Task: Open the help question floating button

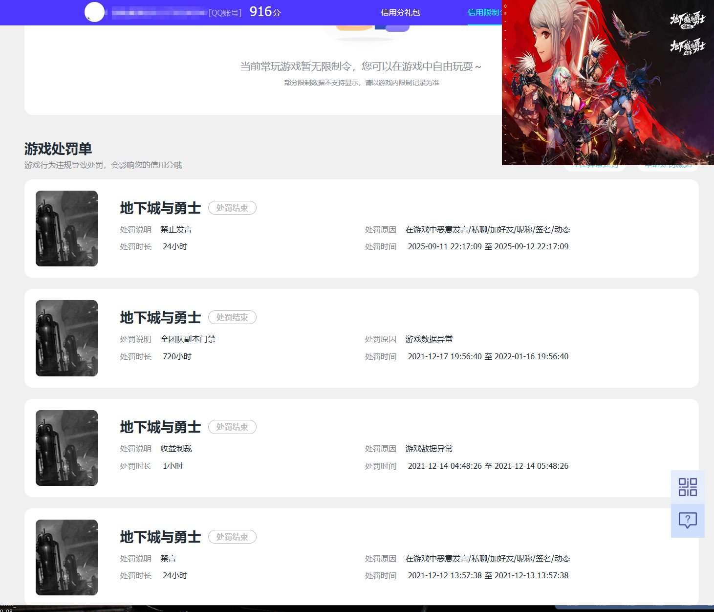Action: (x=688, y=521)
